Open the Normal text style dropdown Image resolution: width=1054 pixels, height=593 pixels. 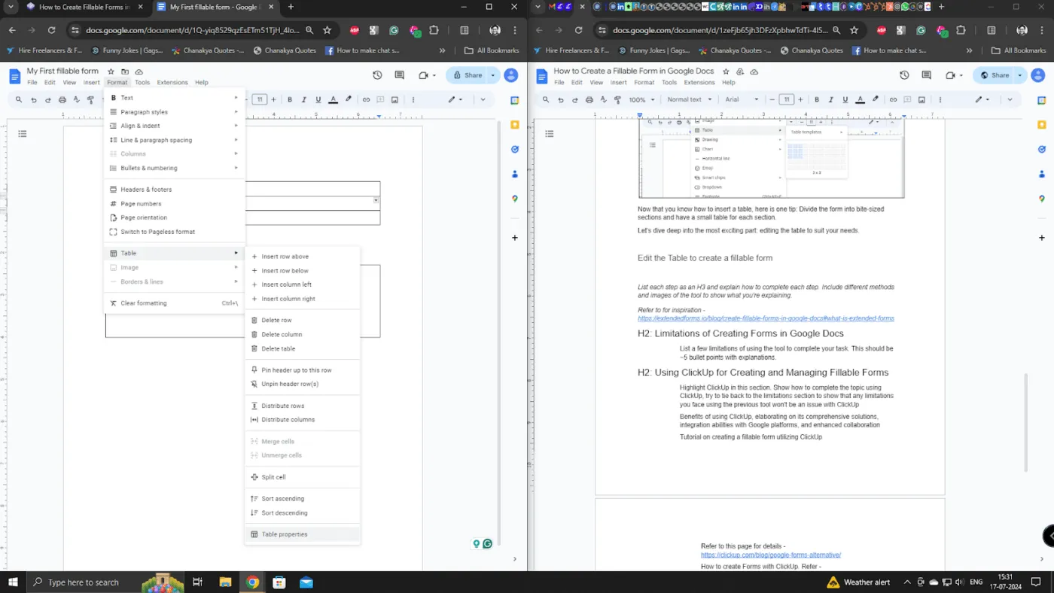687,99
